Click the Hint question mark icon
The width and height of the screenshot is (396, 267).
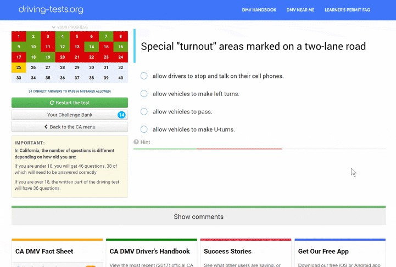click(136, 142)
